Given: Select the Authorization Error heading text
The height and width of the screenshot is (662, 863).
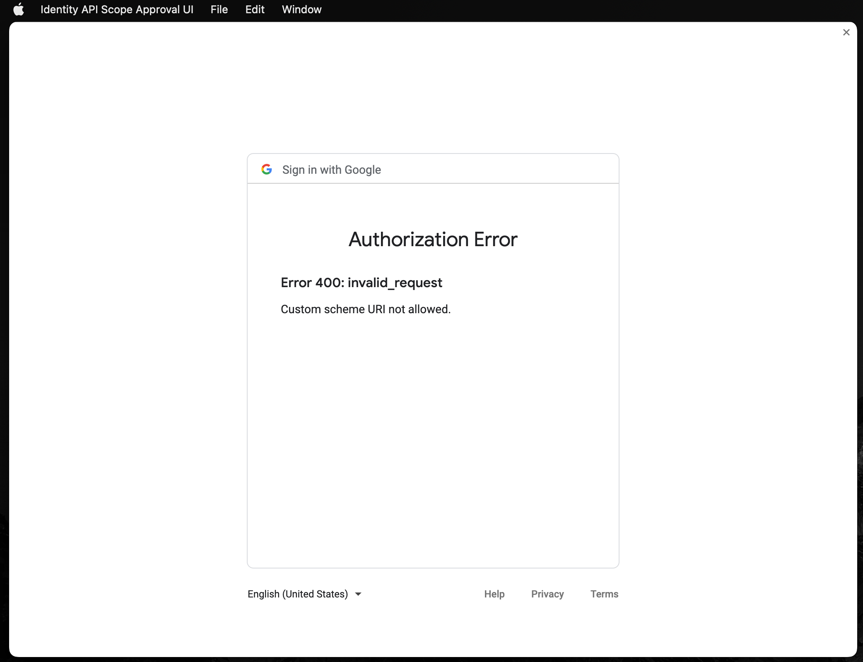Looking at the screenshot, I should (x=432, y=239).
